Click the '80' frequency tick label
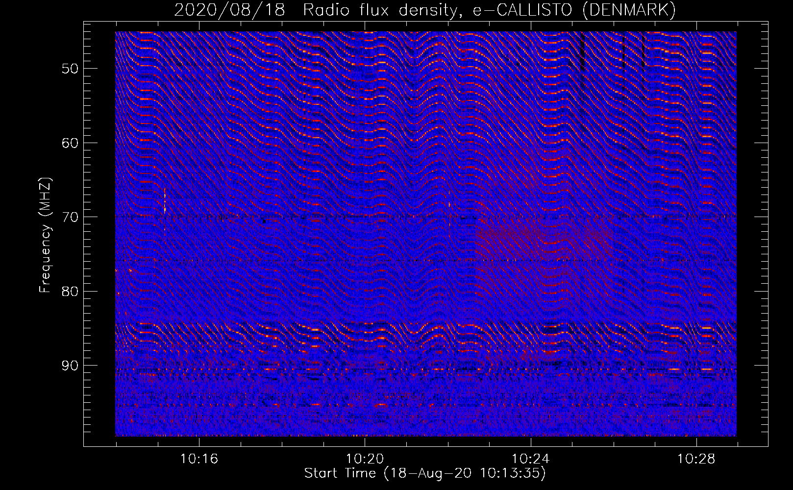The image size is (793, 490). click(x=70, y=292)
